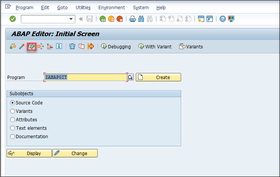Select the Text elements radio button
This screenshot has height=177, width=280.
12,128
